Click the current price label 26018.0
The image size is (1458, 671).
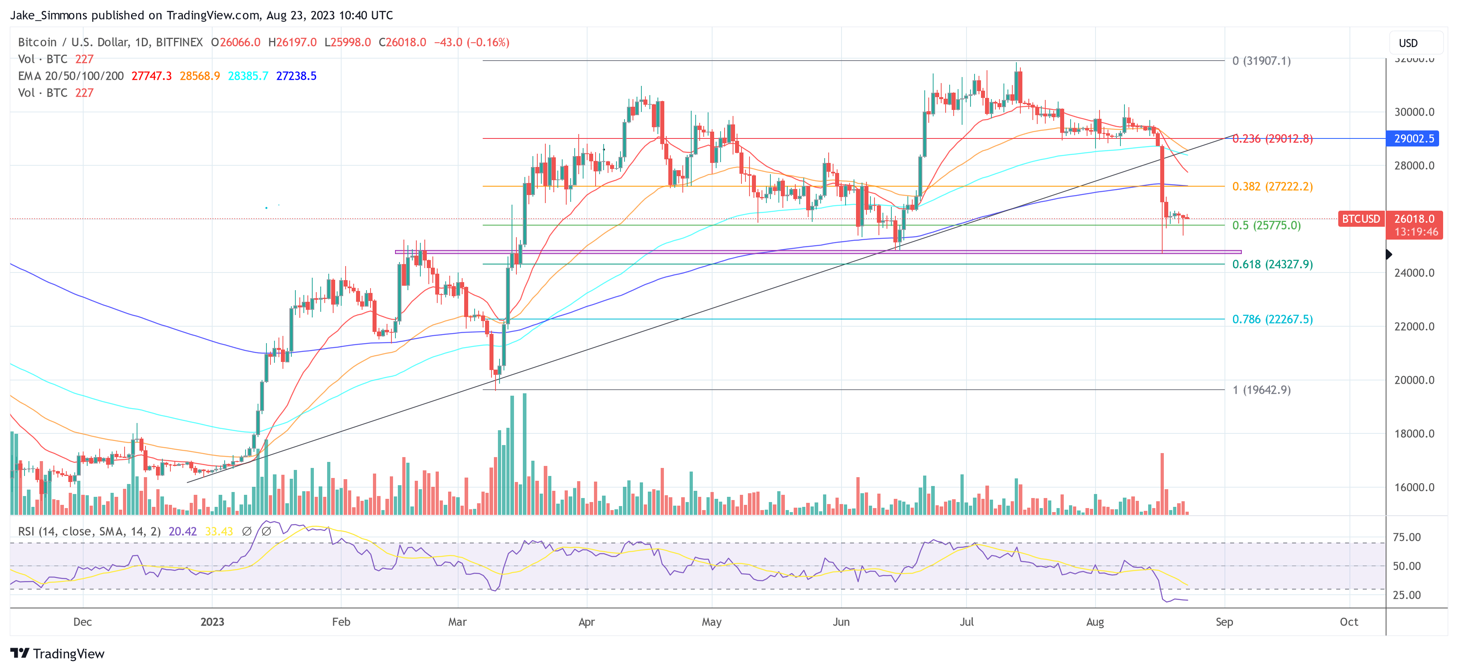click(1414, 219)
